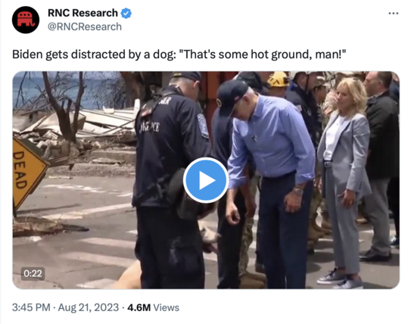Click the word Biden in tweet text

tap(27, 55)
